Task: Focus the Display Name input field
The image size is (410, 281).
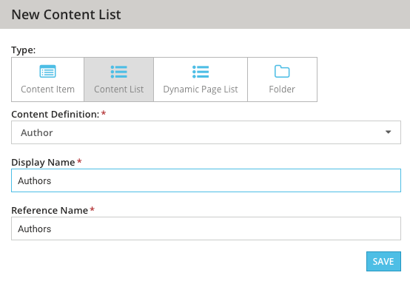Action: 206,180
